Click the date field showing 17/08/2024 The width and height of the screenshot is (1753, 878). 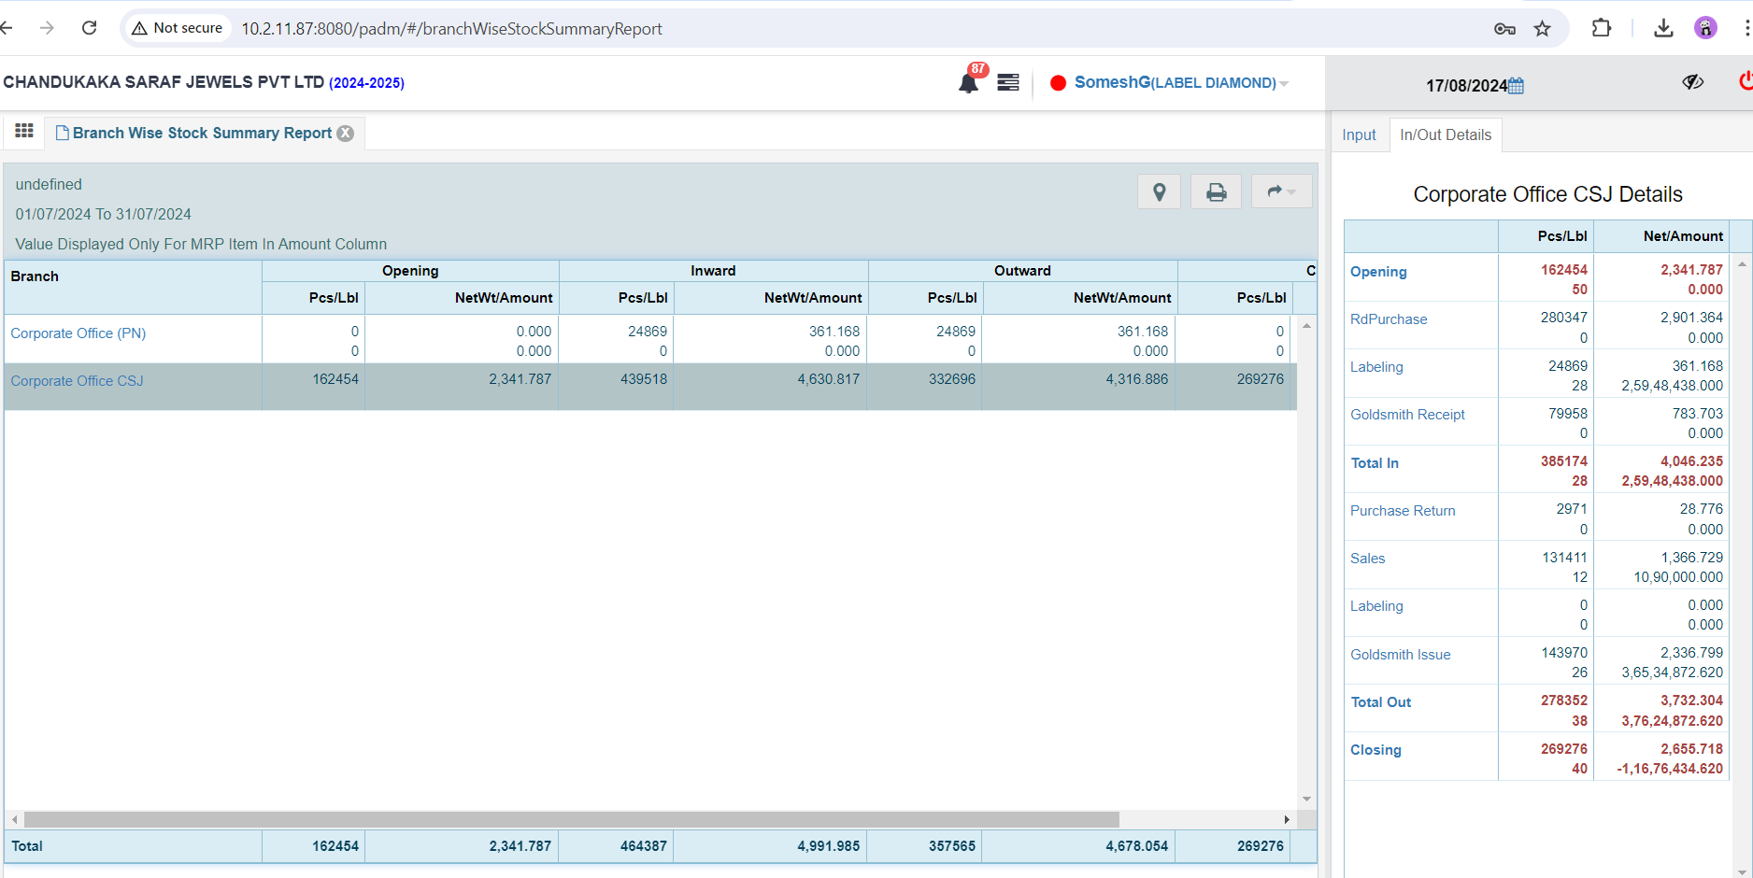coord(1466,86)
